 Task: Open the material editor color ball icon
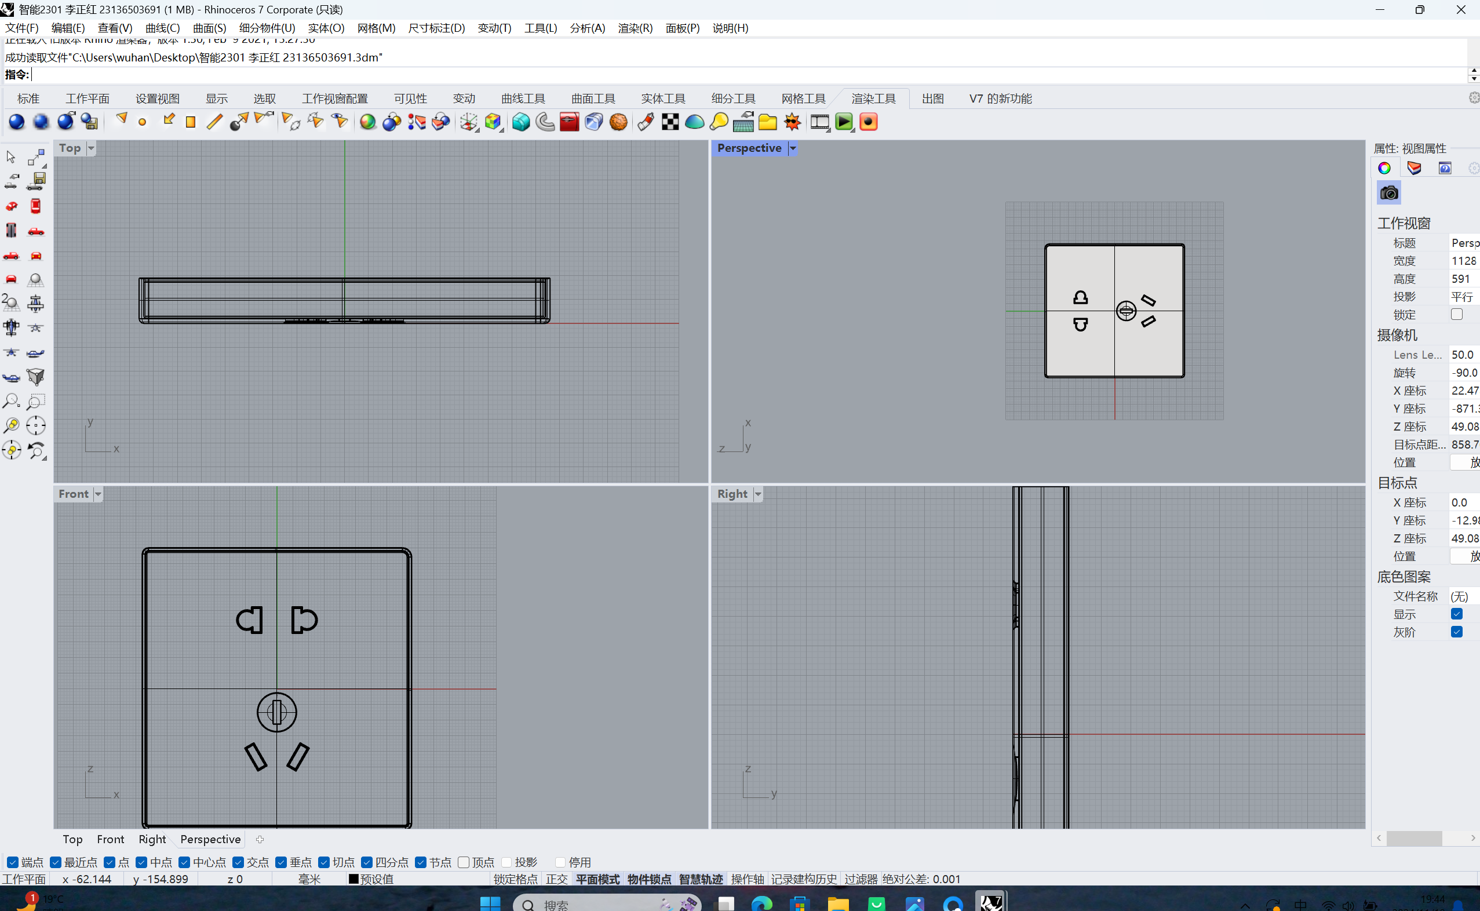(367, 122)
